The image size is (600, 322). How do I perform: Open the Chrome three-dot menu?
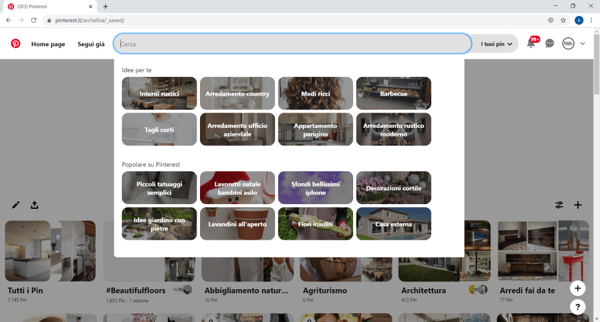point(591,20)
